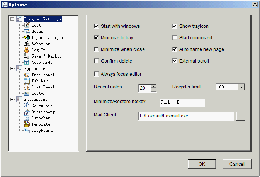Select Tab Bar in the Appearance section

click(39, 81)
